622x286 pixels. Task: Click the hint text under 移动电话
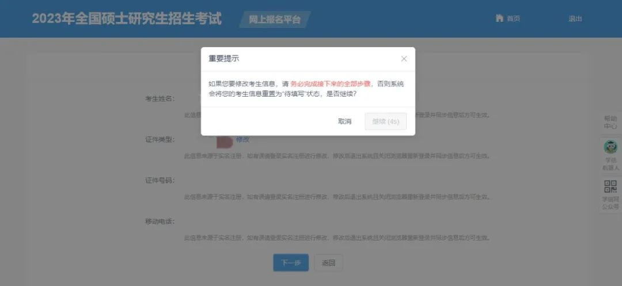coord(337,238)
